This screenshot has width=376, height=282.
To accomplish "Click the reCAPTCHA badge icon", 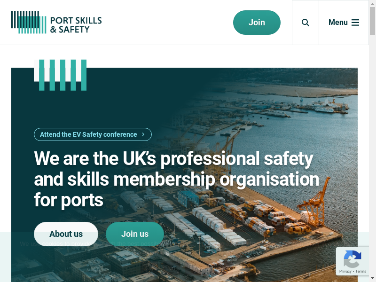I will point(352,259).
